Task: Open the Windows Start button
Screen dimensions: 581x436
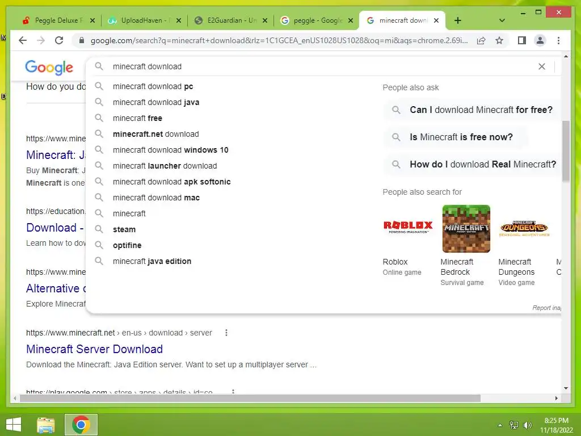Action: point(14,425)
